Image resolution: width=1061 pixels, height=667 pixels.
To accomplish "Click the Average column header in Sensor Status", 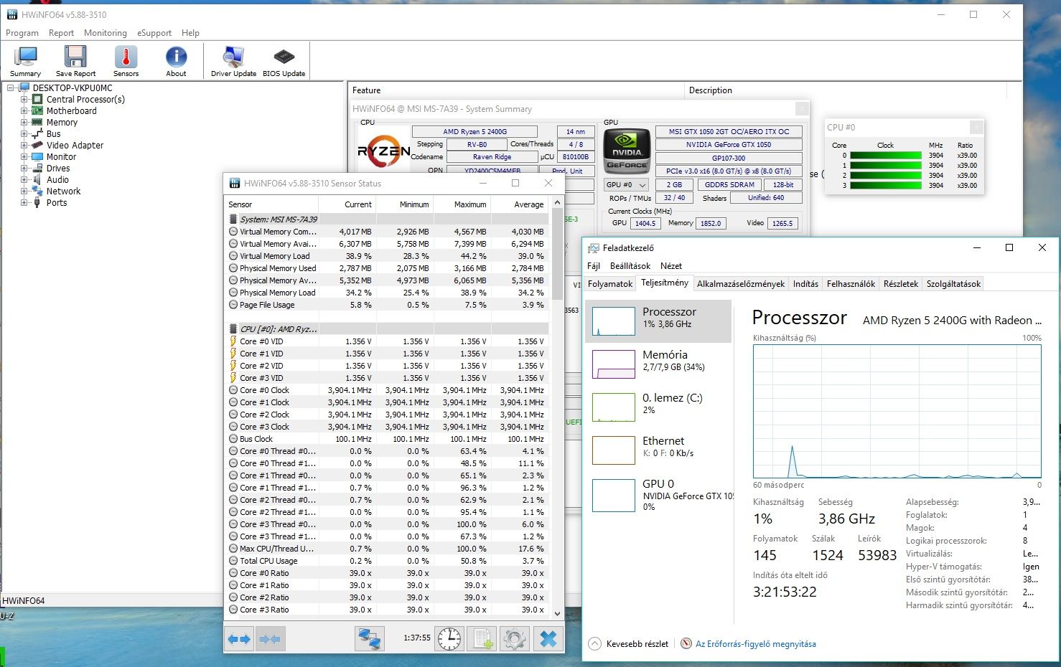I will point(520,204).
